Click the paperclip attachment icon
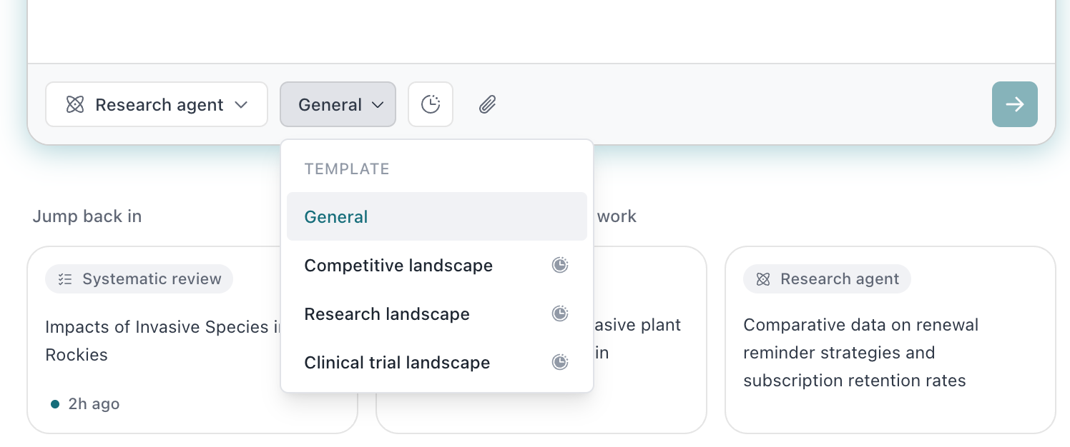The width and height of the screenshot is (1070, 447). tap(487, 105)
